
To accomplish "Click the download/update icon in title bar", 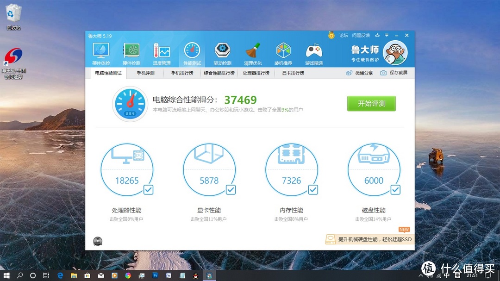I will click(x=377, y=35).
